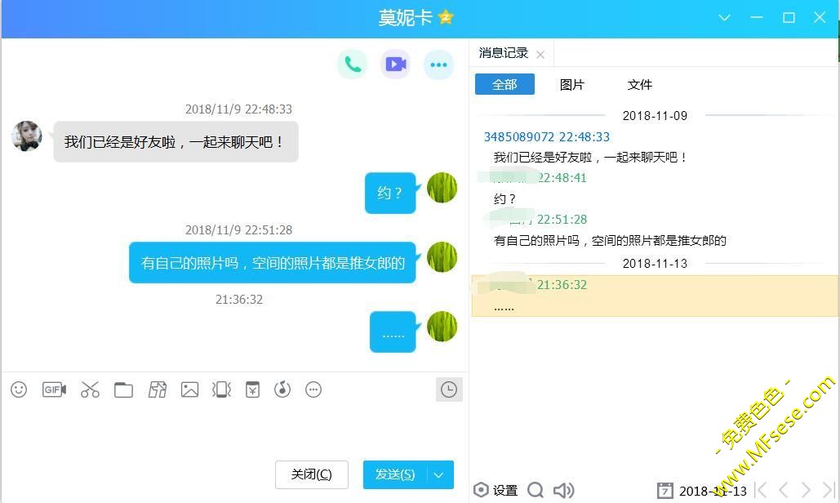Image resolution: width=840 pixels, height=503 pixels.
Task: Toggle the message history clock button
Action: click(x=449, y=390)
